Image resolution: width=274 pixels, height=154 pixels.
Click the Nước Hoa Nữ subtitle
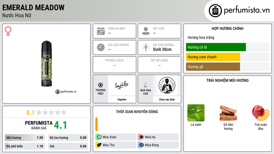(x=17, y=15)
